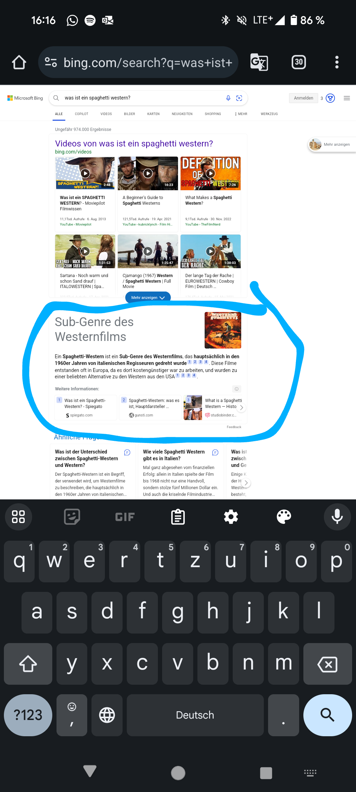Switch to the BILDER tab
This screenshot has width=356, height=792.
click(x=130, y=114)
